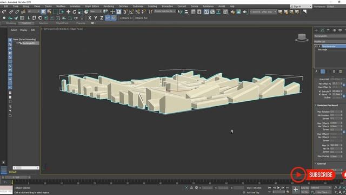Restrict to Z axis
This screenshot has height=195, width=346.
(102, 18)
